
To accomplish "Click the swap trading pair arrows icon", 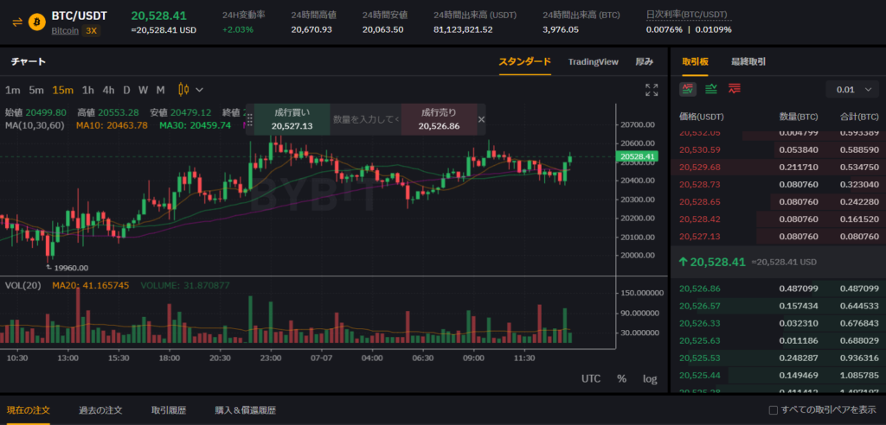I will pos(17,22).
